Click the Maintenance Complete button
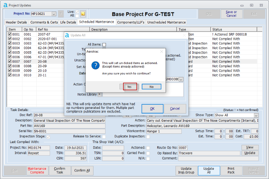Viewport: 269px width, 179px height. point(37,170)
